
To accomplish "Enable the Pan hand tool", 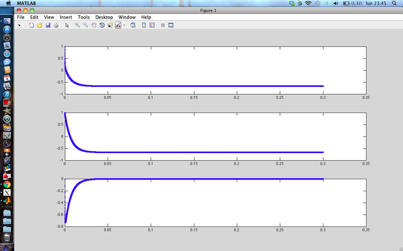I will tap(94, 25).
